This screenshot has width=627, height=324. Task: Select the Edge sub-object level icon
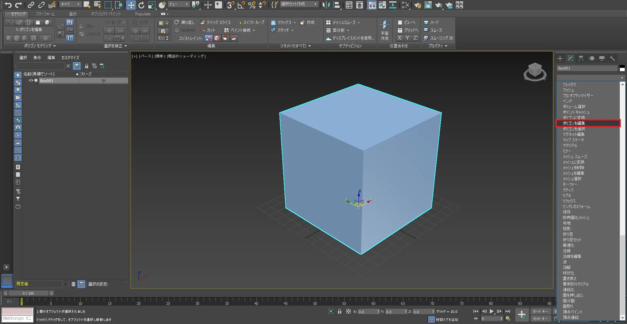point(19,22)
